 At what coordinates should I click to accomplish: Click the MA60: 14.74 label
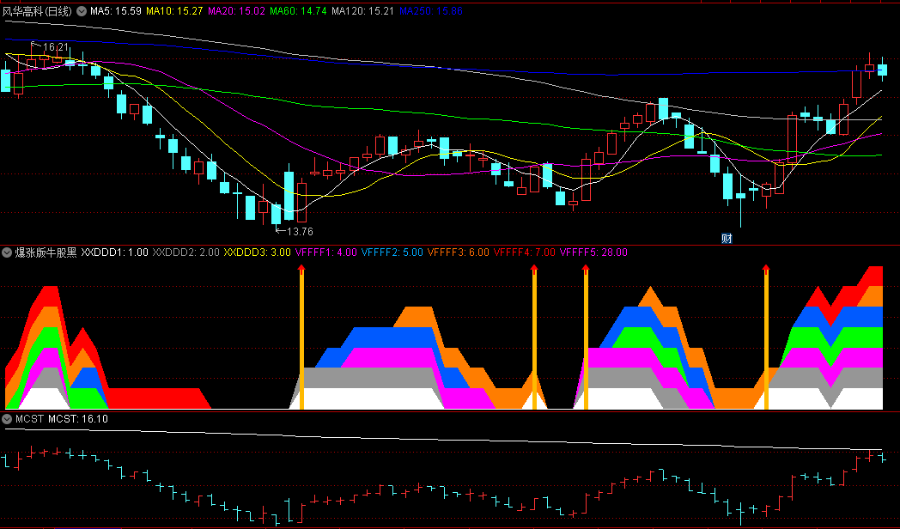[298, 11]
